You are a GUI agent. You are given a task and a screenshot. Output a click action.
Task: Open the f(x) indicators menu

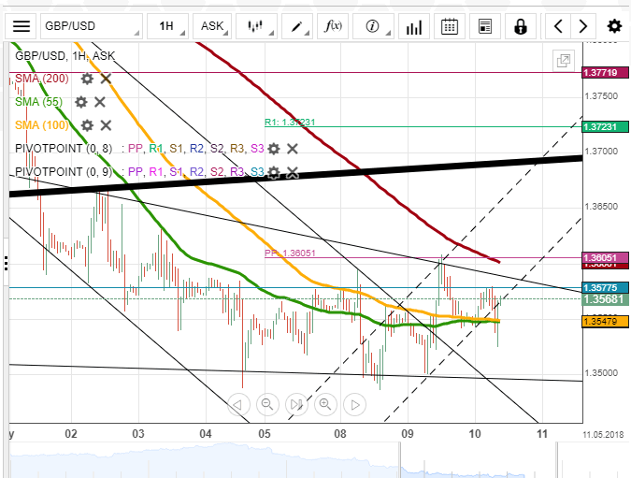click(x=333, y=26)
